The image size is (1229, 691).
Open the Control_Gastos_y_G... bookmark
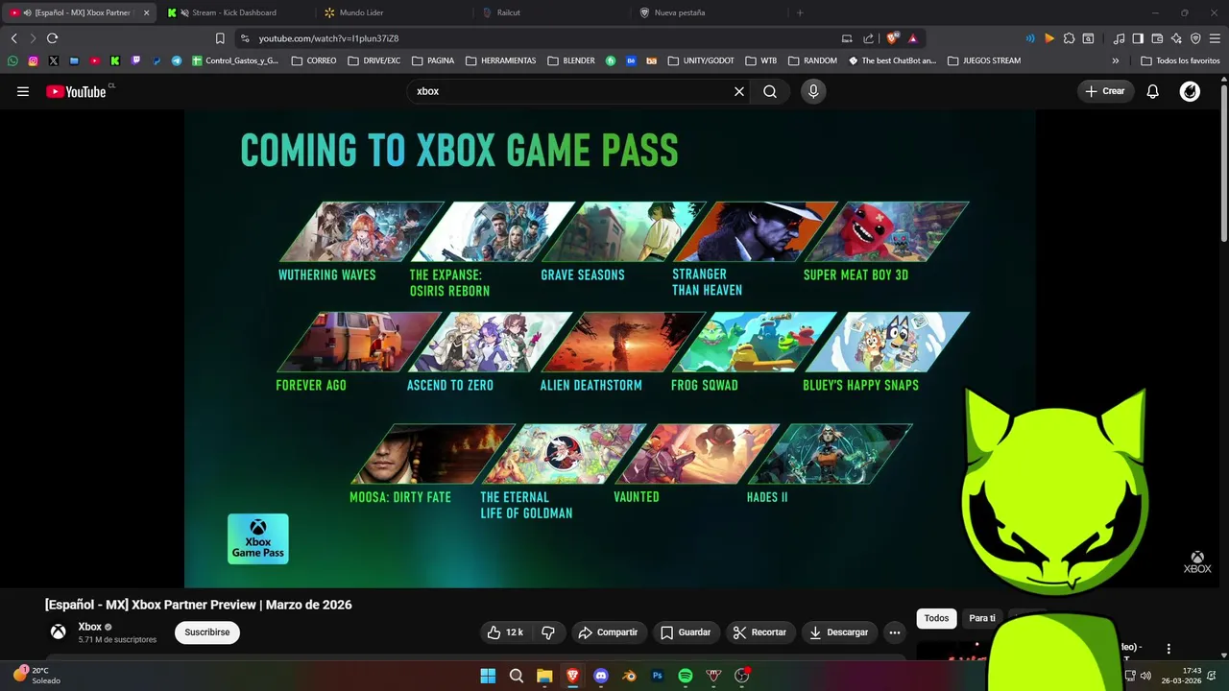(x=235, y=60)
